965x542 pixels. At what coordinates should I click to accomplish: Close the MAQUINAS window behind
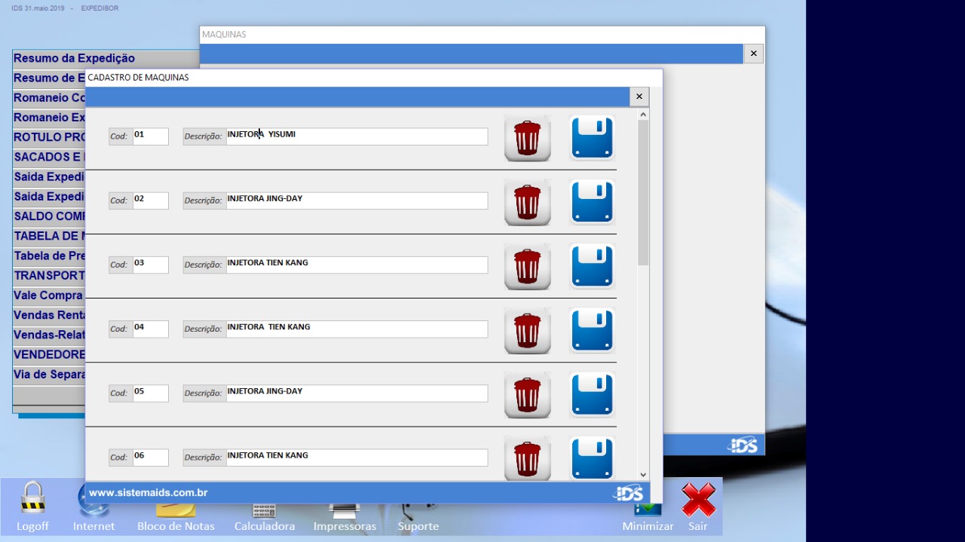click(753, 54)
